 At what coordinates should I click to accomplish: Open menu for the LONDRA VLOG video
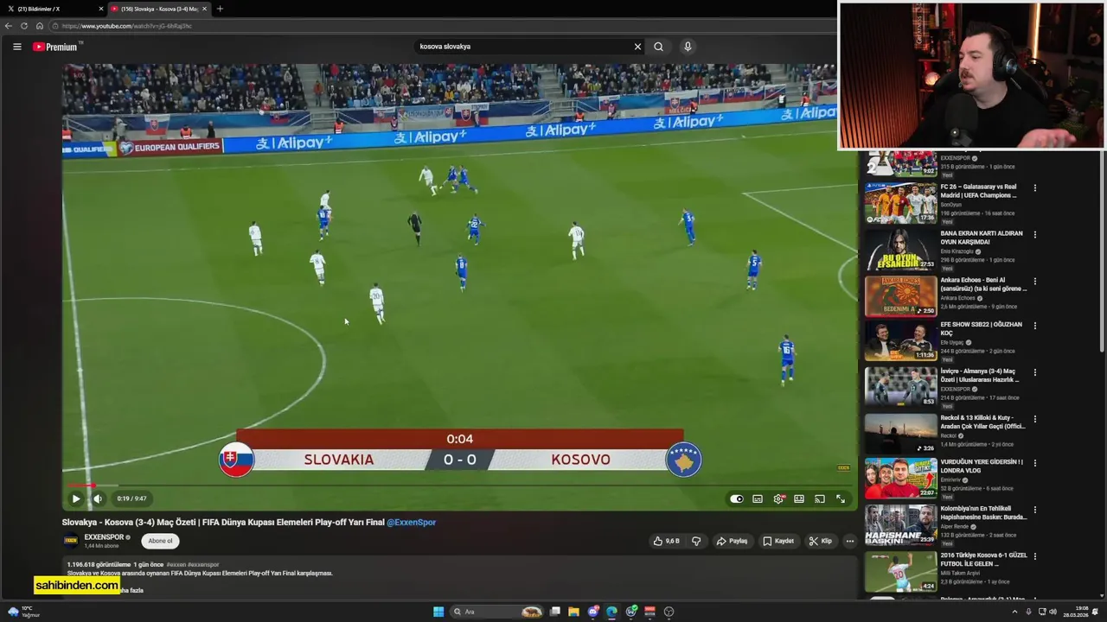(x=1034, y=463)
